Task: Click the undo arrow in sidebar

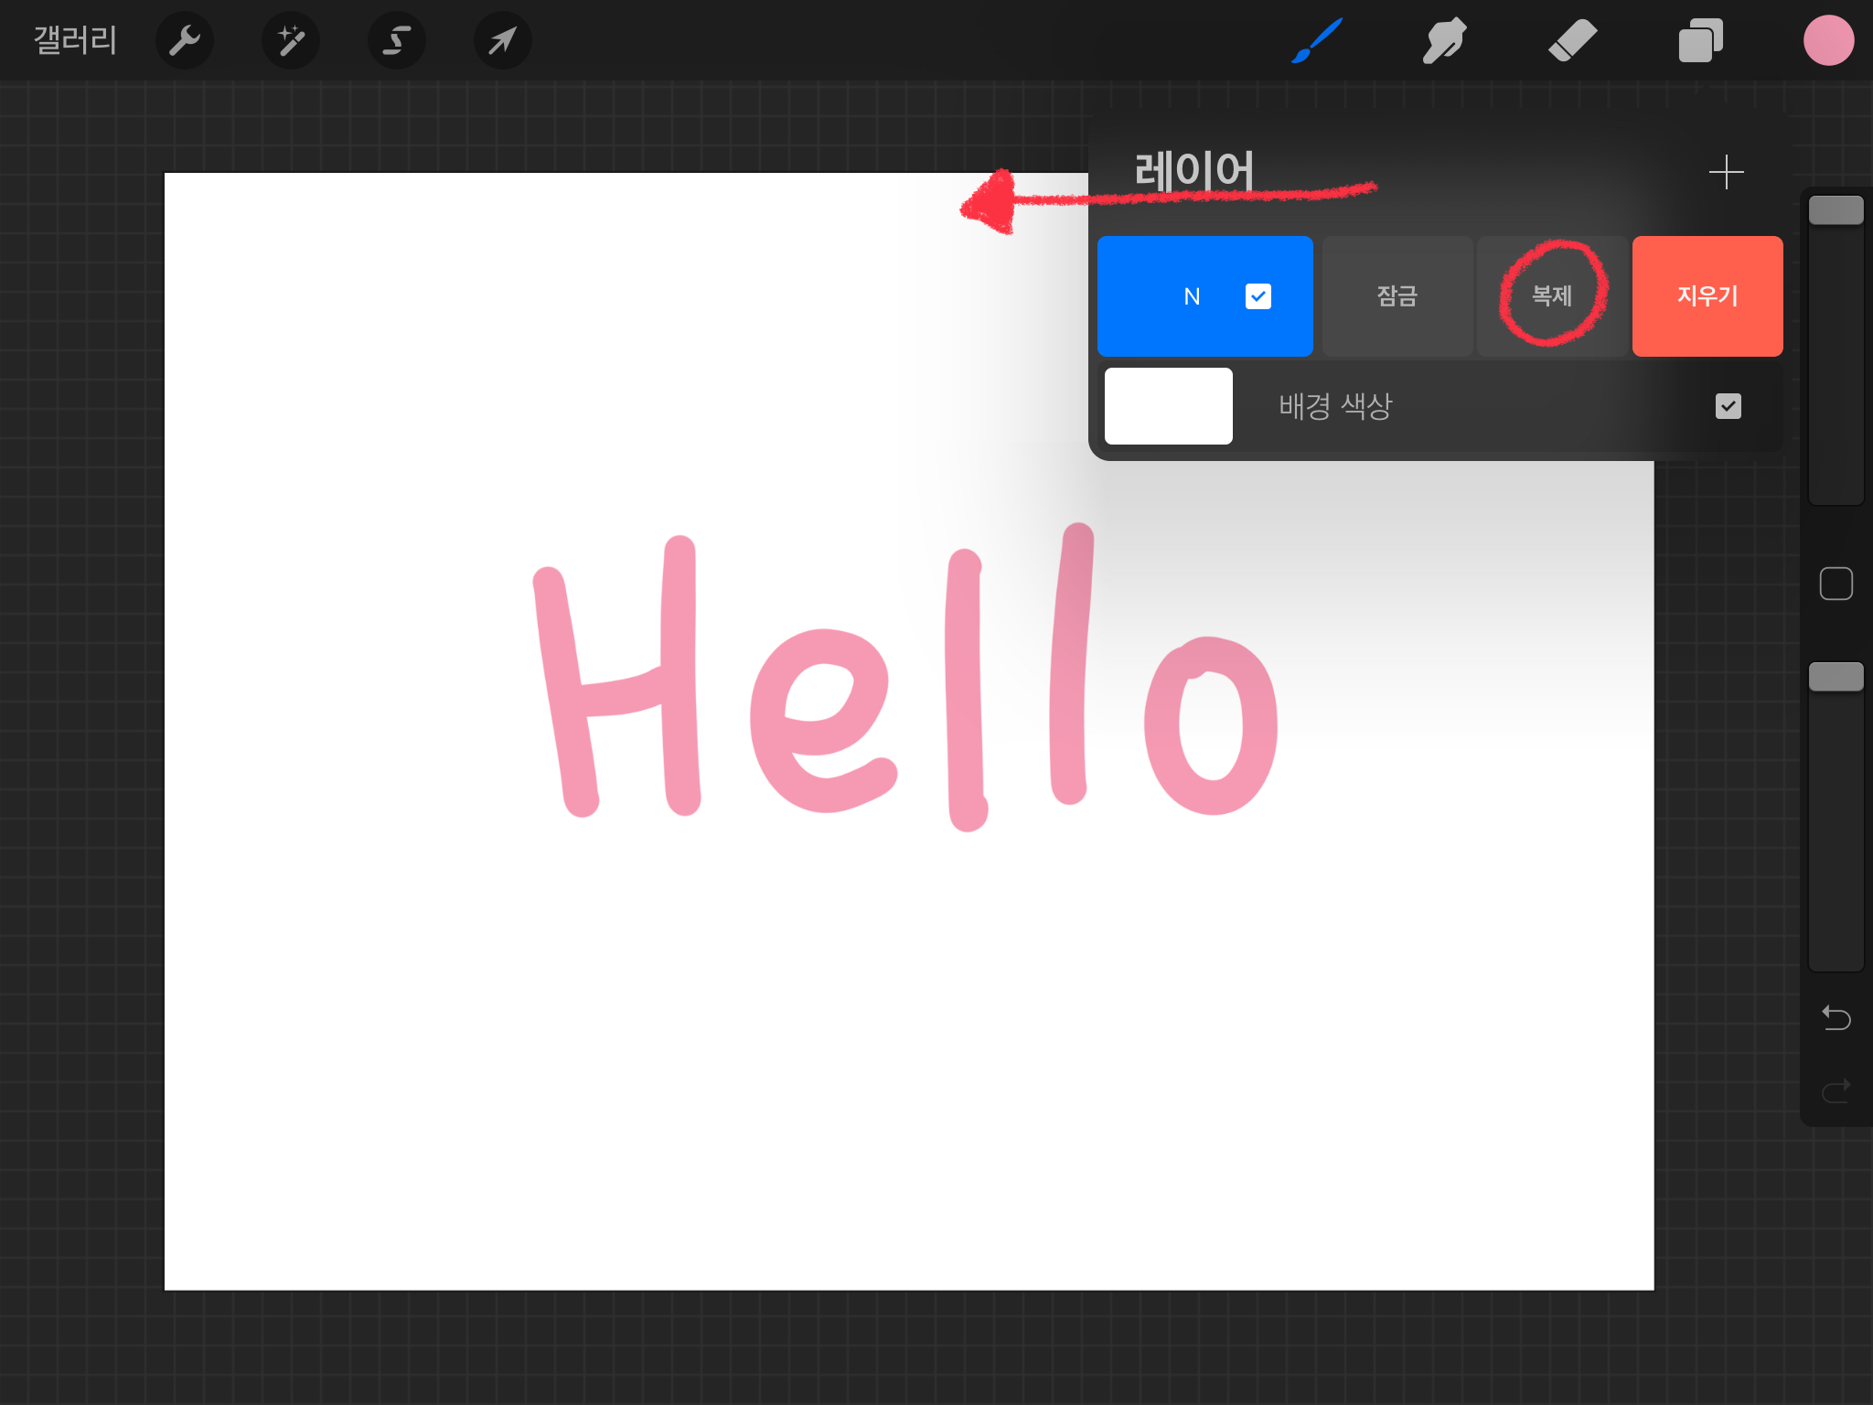Action: 1836,1017
